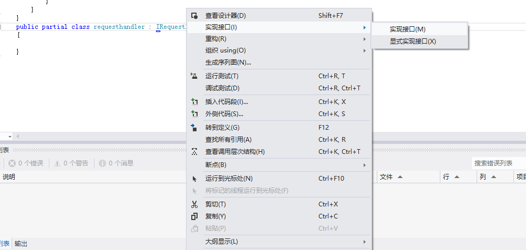Click the Run To Cursor arrow icon
The image size is (526, 250).
(x=194, y=179)
